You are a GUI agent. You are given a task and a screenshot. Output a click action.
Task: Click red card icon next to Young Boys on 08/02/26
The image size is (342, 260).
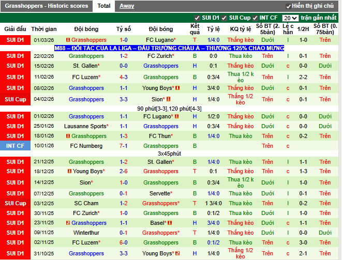[177, 88]
